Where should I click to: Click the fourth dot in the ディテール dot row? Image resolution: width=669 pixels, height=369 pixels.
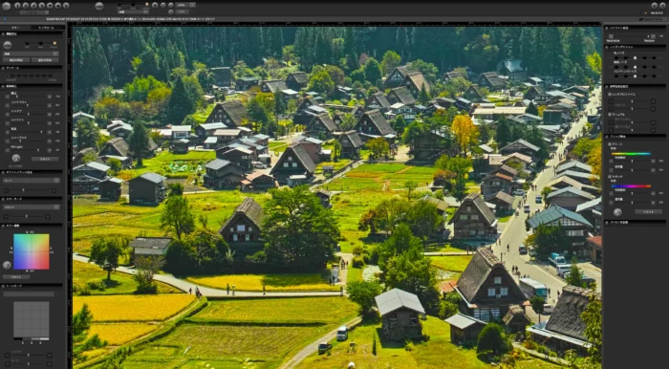[x=32, y=76]
